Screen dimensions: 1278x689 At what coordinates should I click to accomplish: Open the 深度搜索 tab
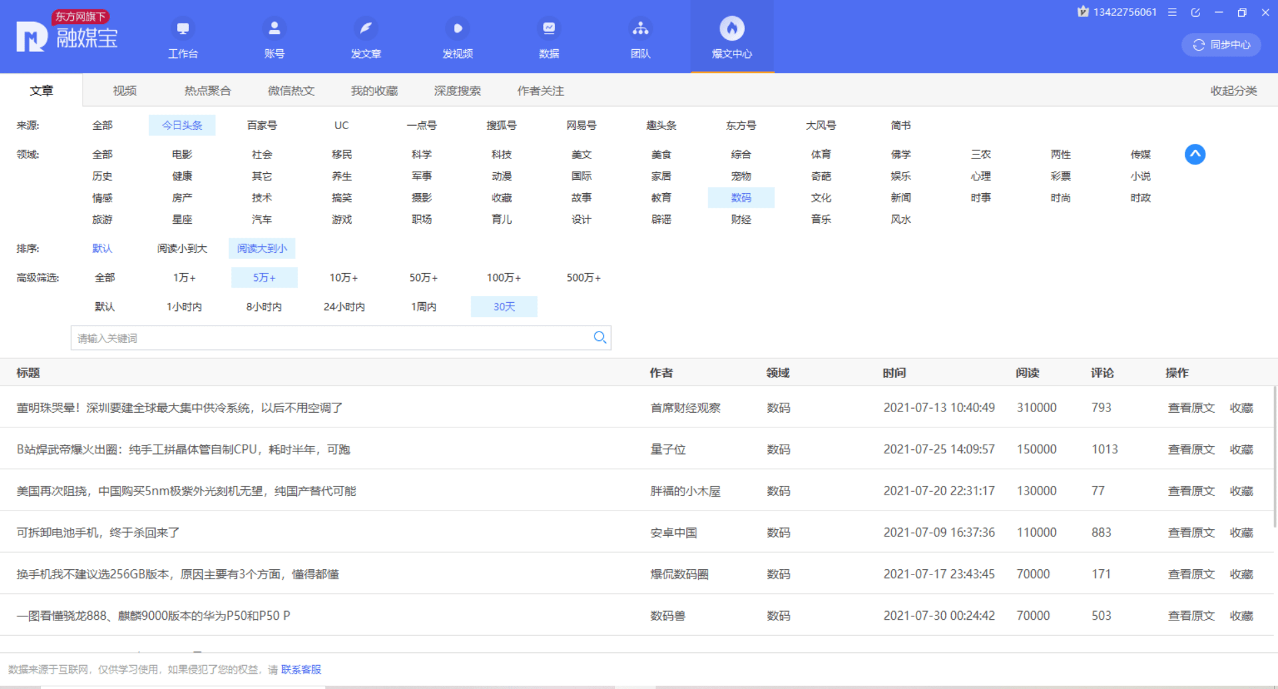tap(457, 91)
